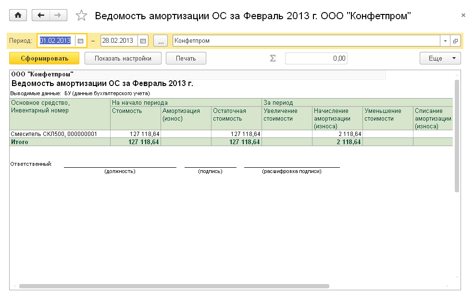This screenshot has width=474, height=297.
Task: Click the Ответственный label
Action: [31, 164]
